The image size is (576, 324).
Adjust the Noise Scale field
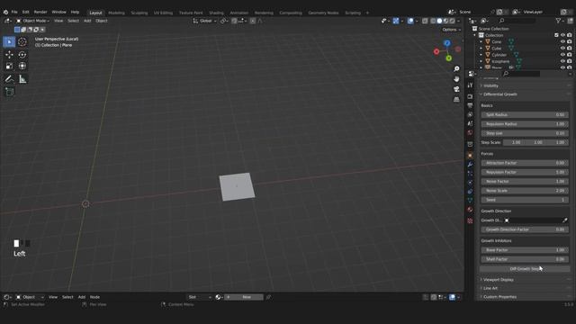[x=525, y=191]
